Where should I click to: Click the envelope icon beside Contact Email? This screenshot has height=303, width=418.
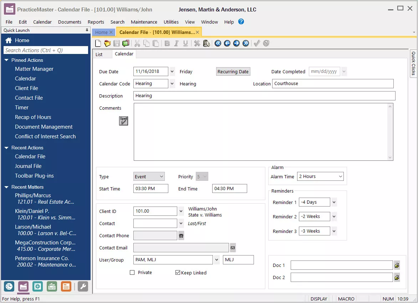233,248
